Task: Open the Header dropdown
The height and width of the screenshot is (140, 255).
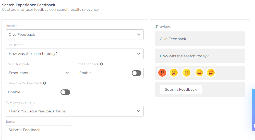Action: click(75, 35)
